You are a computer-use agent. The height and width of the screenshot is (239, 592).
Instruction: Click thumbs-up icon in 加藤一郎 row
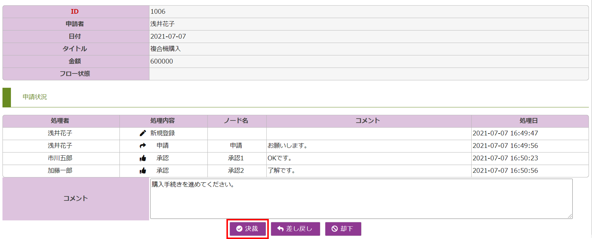click(143, 170)
